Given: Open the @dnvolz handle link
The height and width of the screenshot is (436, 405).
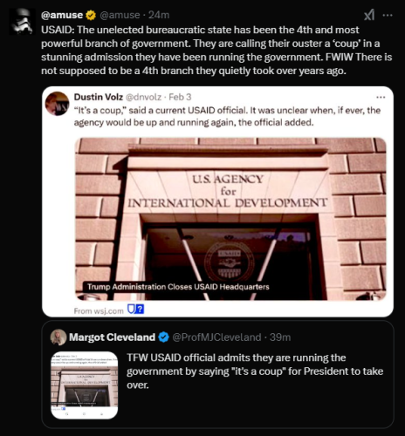Looking at the screenshot, I should pos(143,97).
